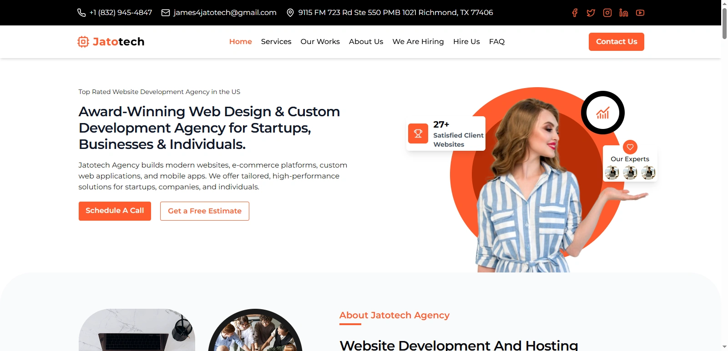Click the email envelope icon
This screenshot has width=728, height=351.
point(166,13)
